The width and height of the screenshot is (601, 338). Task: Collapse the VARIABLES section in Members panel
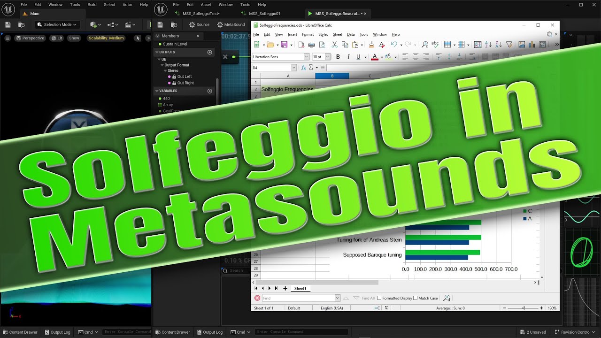158,91
